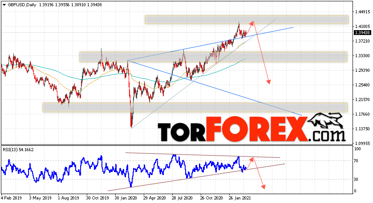Select the current price tag 1.39438

tap(362, 33)
